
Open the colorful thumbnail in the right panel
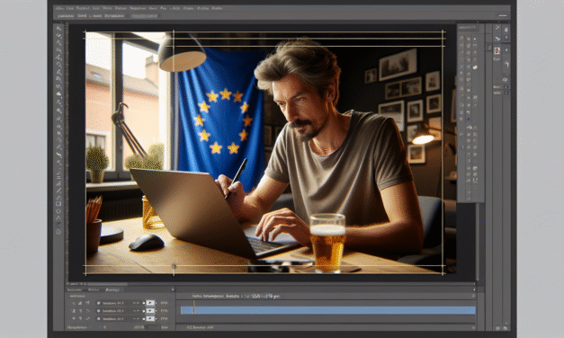click(497, 51)
